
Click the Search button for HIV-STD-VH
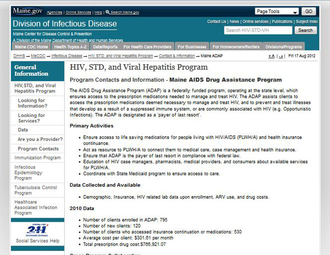tap(305, 30)
